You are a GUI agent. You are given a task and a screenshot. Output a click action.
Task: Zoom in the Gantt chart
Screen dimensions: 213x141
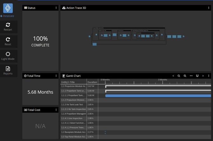pos(185,76)
